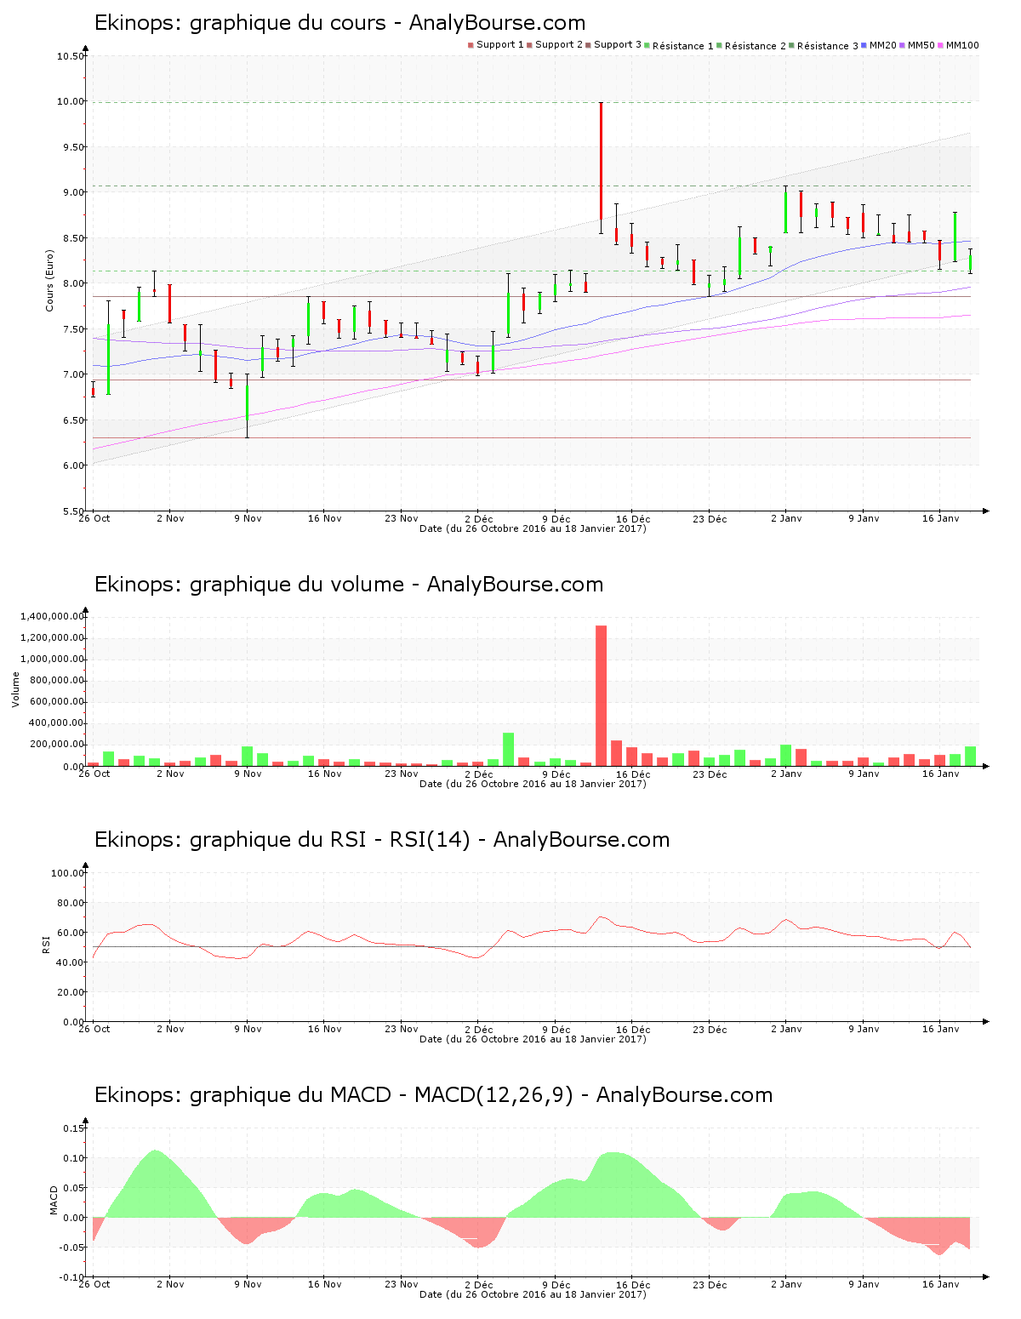1021x1319 pixels.
Task: Click the -0.10 MACD axis value
Action: 72,1277
